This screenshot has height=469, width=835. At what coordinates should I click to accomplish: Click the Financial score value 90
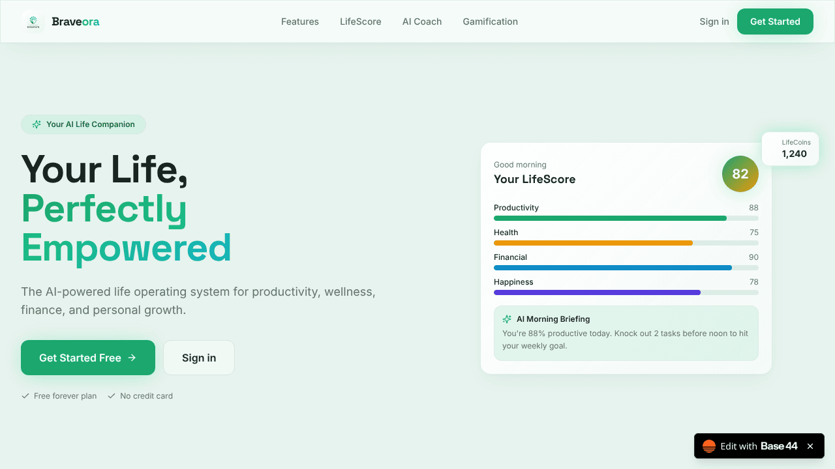(753, 257)
